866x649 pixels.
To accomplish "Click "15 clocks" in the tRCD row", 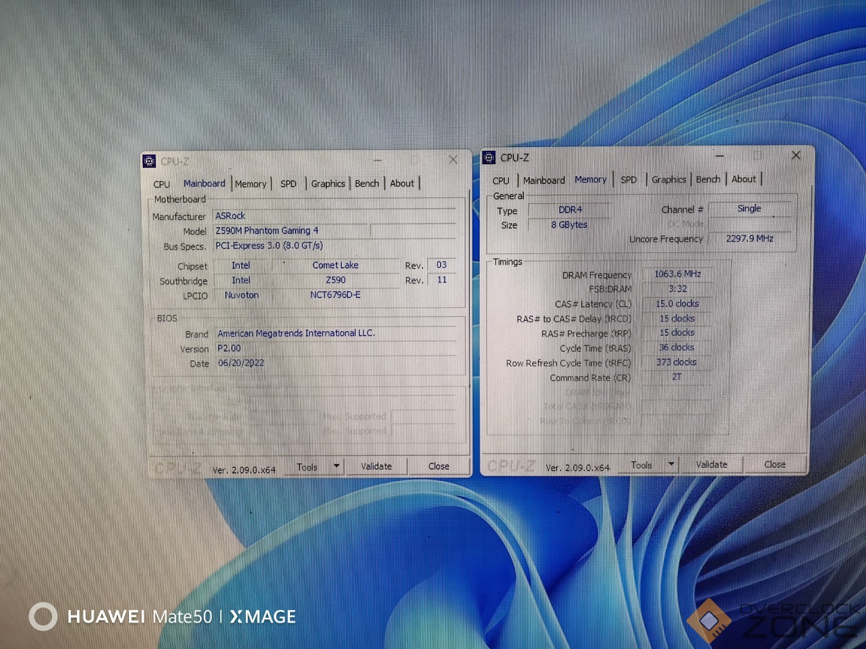I will pos(677,319).
